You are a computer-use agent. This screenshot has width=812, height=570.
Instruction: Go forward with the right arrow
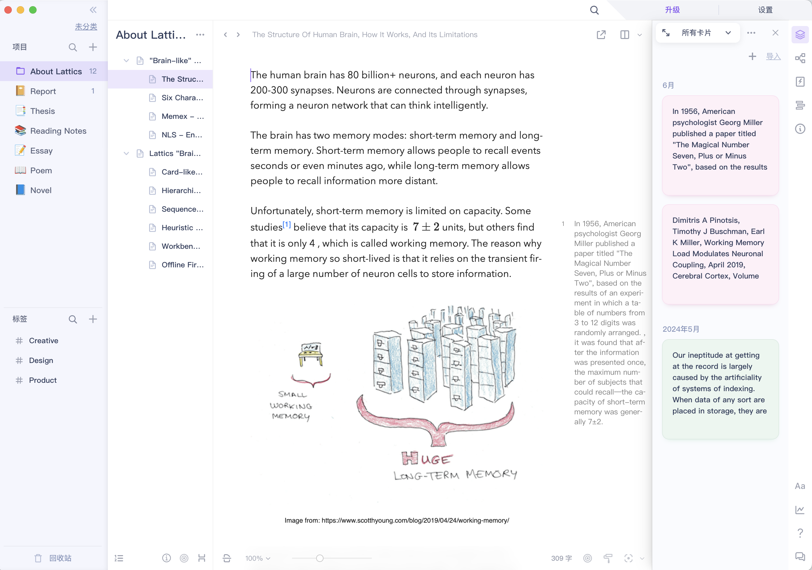[238, 35]
